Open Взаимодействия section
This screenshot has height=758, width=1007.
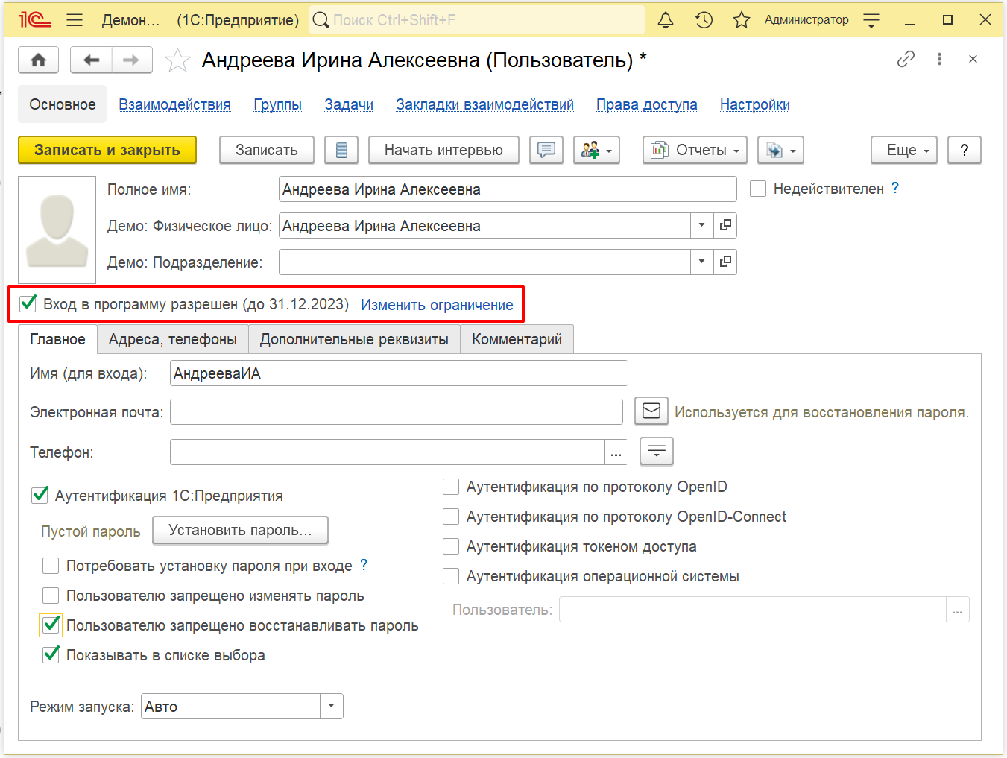click(174, 104)
